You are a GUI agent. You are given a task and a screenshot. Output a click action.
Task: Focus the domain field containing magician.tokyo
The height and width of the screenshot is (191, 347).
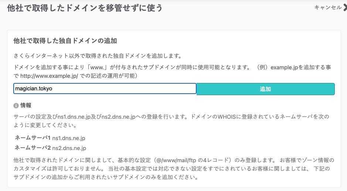click(x=105, y=89)
